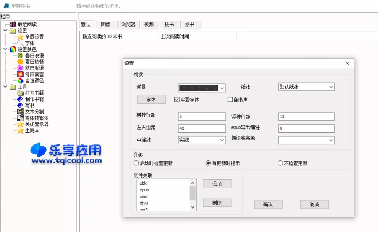Screen dimensions: 378x232
Task: Click the 删除 file association button
Action: pos(217,203)
